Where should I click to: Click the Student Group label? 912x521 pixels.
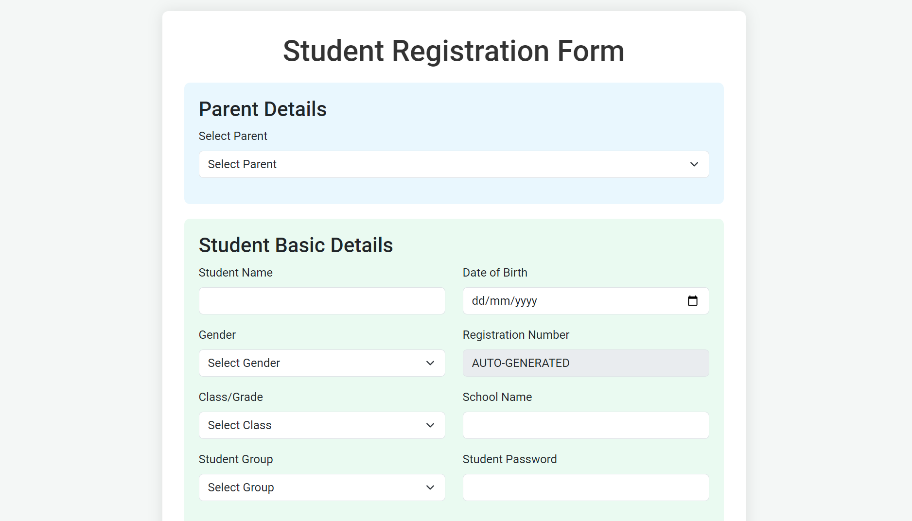236,459
